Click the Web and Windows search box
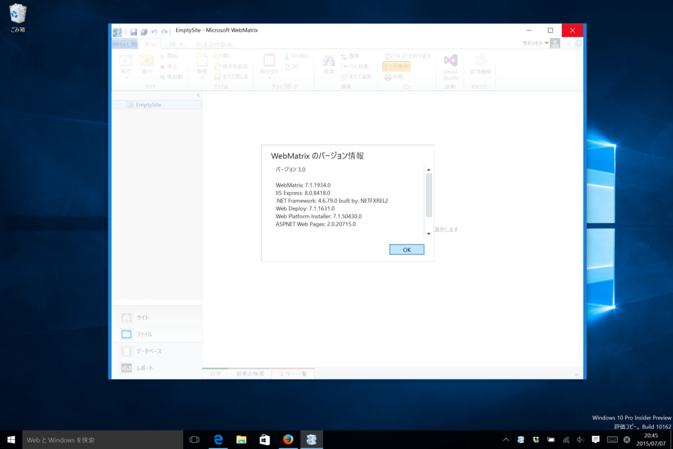 click(x=103, y=440)
